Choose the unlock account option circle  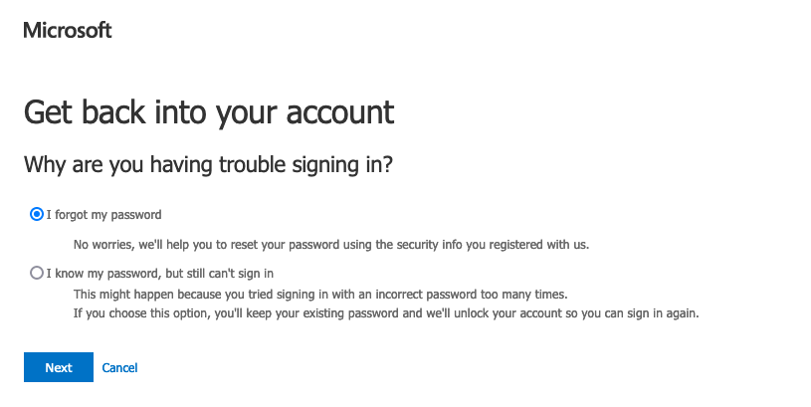click(x=37, y=273)
